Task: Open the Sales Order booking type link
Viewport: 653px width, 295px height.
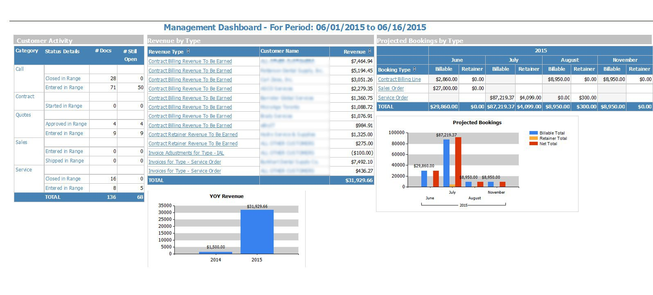Action: [391, 88]
